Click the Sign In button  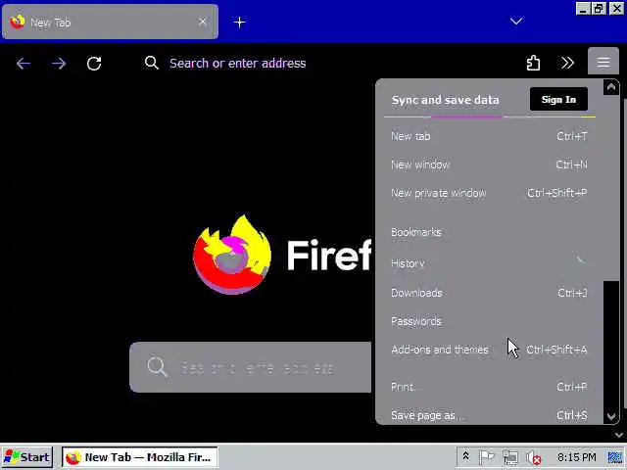[x=558, y=99]
